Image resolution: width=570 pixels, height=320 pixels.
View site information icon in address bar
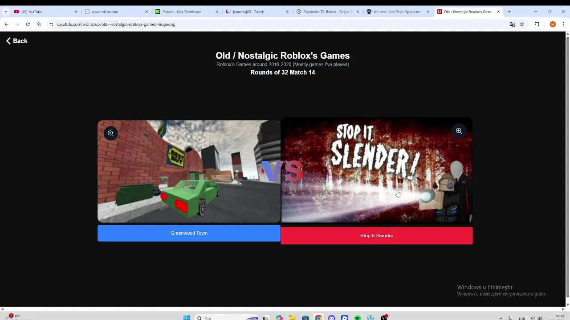(x=51, y=24)
